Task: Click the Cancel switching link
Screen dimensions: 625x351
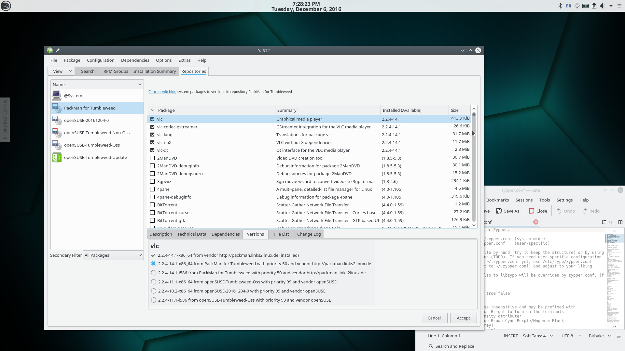Action: tap(162, 92)
